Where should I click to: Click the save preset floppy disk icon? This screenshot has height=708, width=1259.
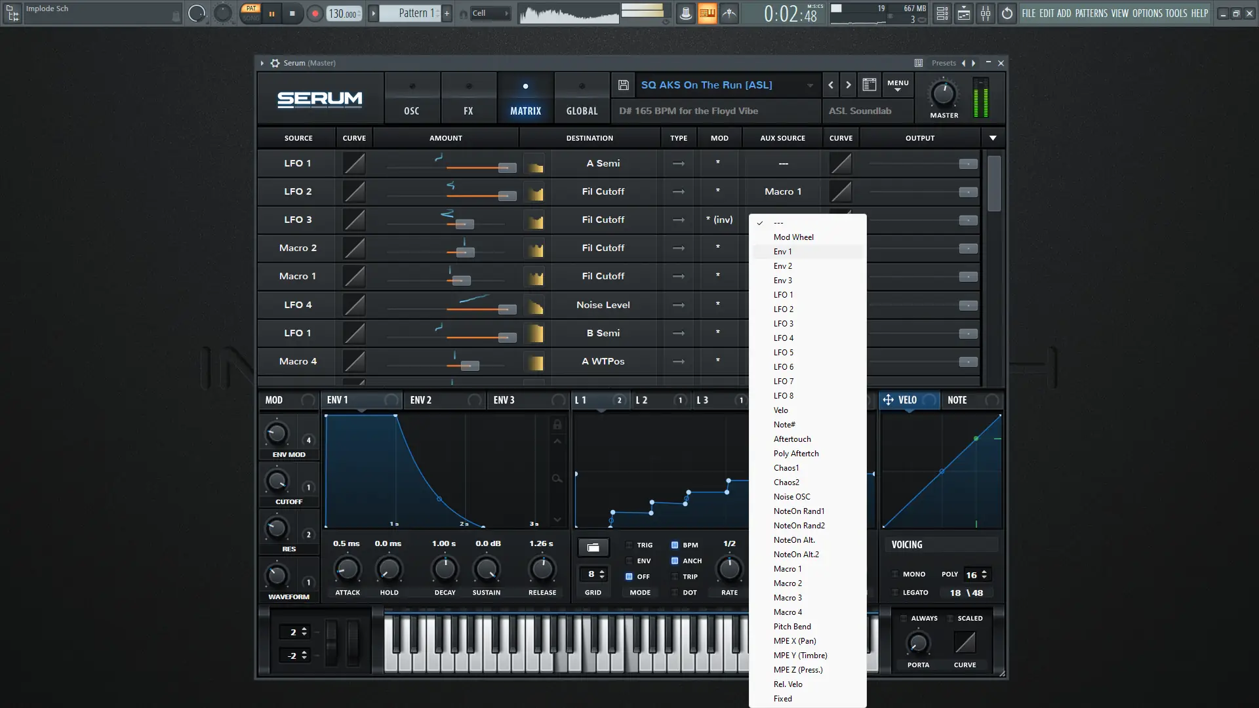click(624, 85)
